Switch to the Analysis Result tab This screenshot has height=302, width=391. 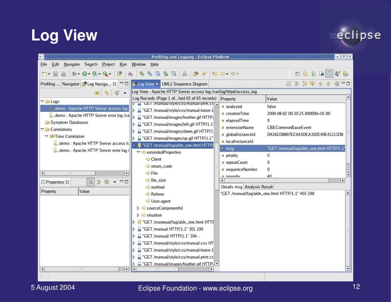point(259,187)
